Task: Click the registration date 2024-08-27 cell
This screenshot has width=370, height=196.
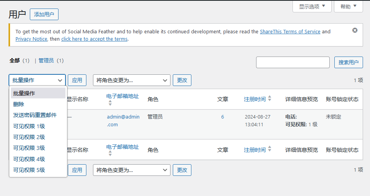Action: pyautogui.click(x=257, y=120)
